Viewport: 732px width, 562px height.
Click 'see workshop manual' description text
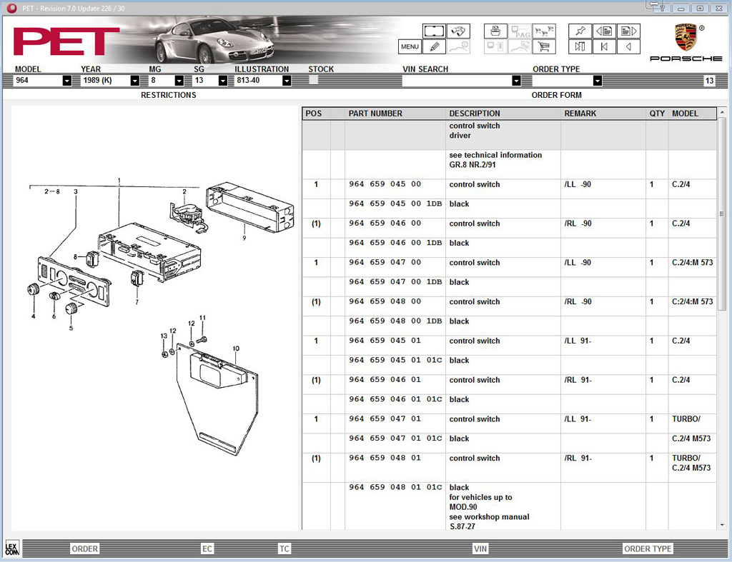489,517
